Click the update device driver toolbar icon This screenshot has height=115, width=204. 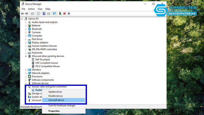pos(60,14)
